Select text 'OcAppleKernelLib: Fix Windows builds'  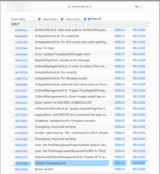click(x=61, y=78)
